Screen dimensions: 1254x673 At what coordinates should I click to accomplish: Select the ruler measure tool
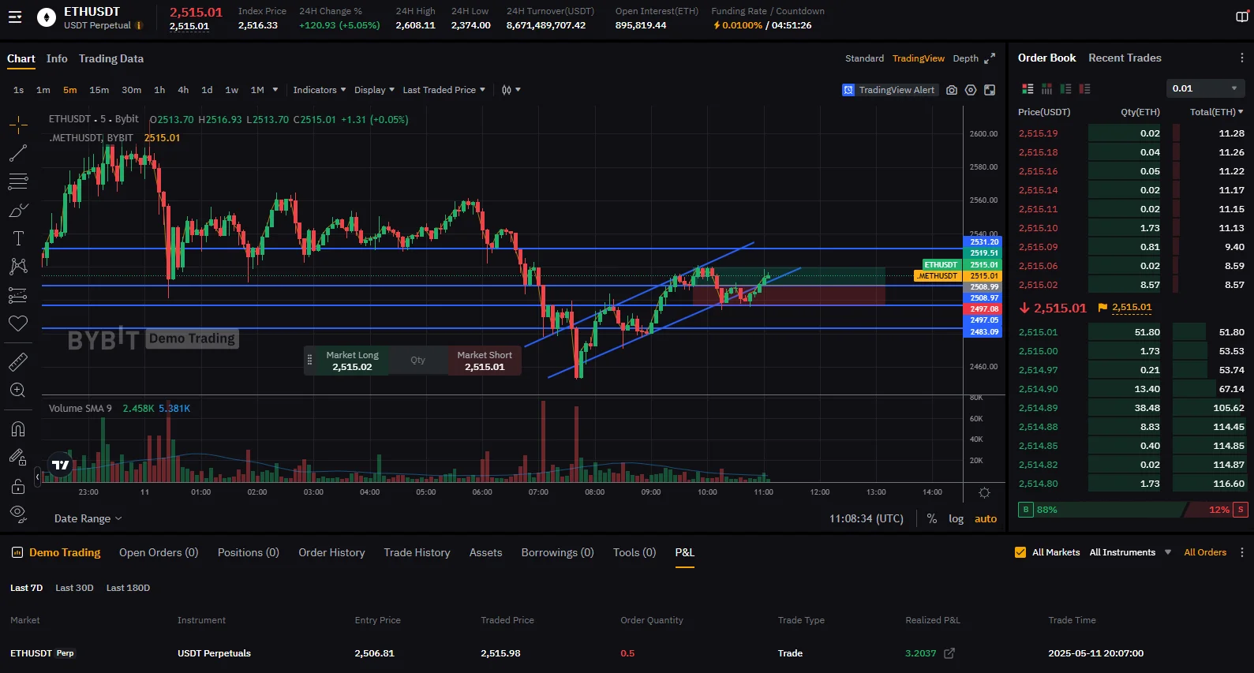(x=18, y=362)
